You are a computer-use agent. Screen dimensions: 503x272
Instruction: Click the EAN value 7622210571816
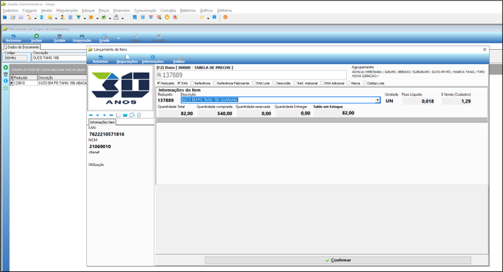click(107, 134)
